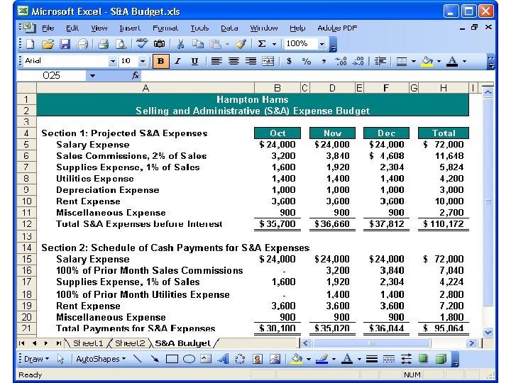Click Merge and Center icon
The image size is (511, 383).
pos(268,61)
